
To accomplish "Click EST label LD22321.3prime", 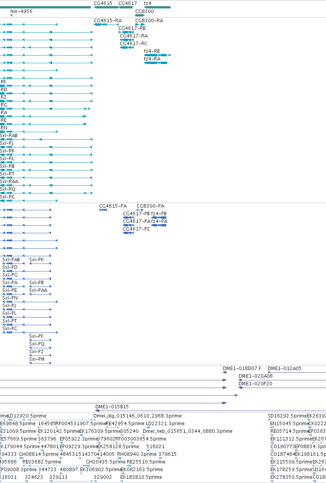I will pyautogui.click(x=165, y=423).
